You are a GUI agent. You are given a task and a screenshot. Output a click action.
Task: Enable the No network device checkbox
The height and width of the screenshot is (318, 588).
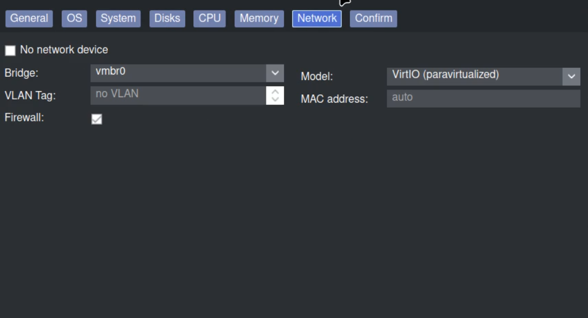[10, 51]
